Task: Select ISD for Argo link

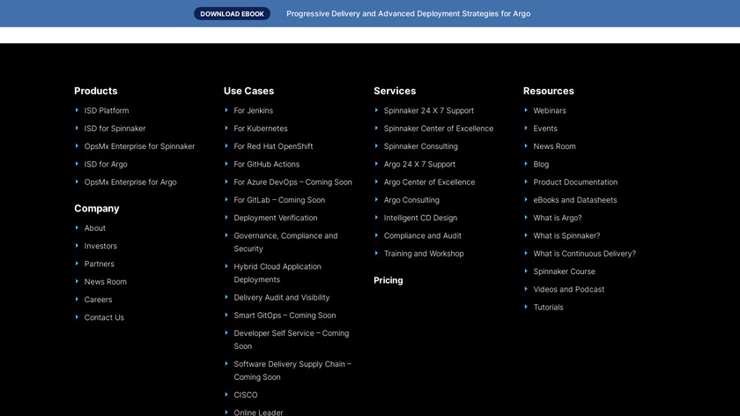Action: click(x=106, y=164)
